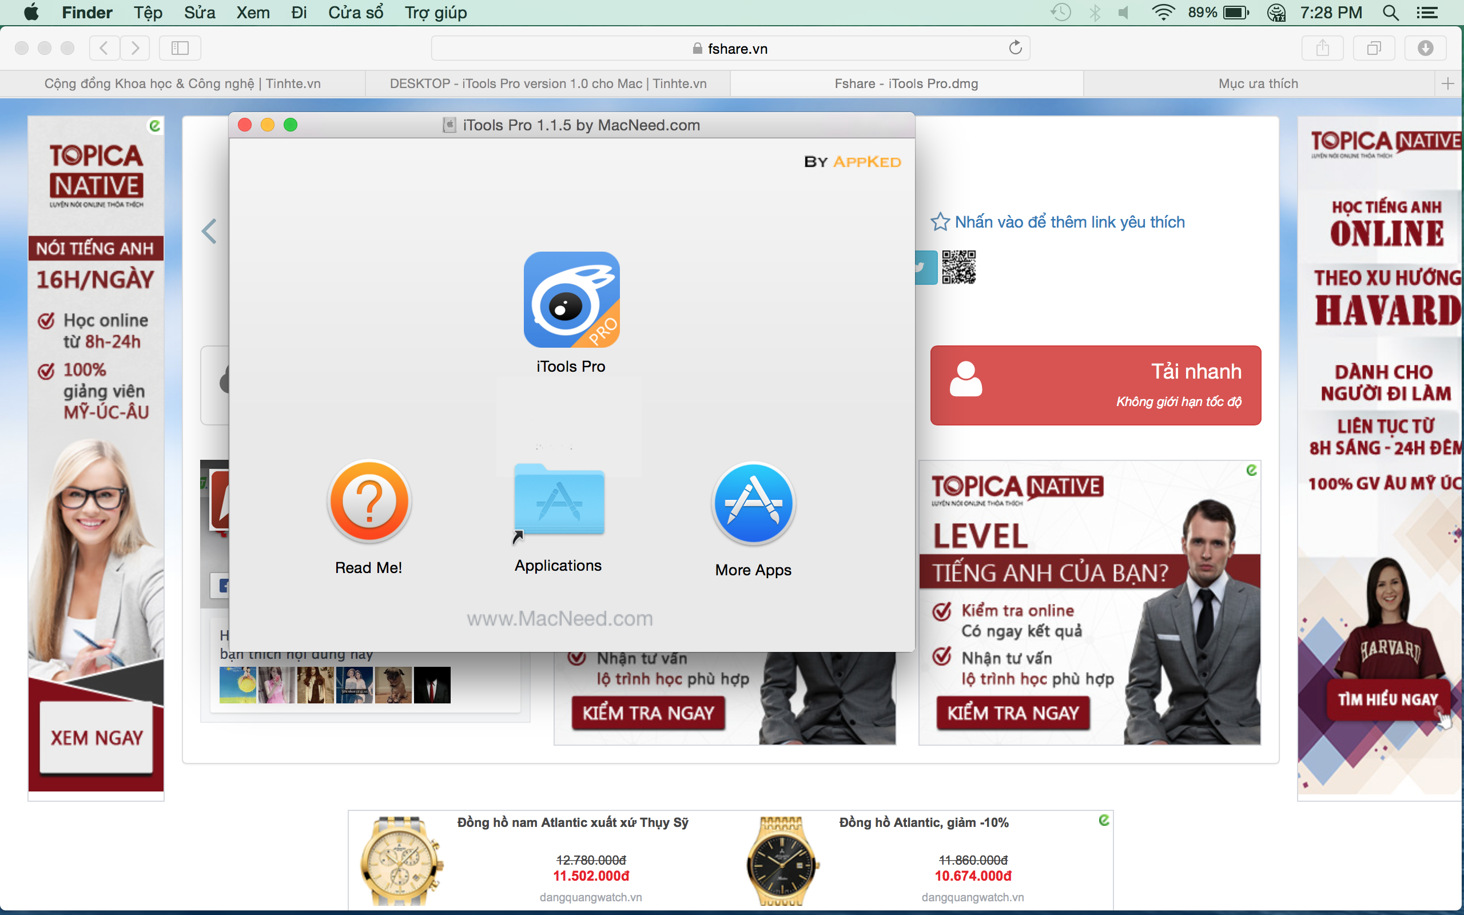
Task: Click the Tải nhanh download button
Action: [x=1096, y=385]
